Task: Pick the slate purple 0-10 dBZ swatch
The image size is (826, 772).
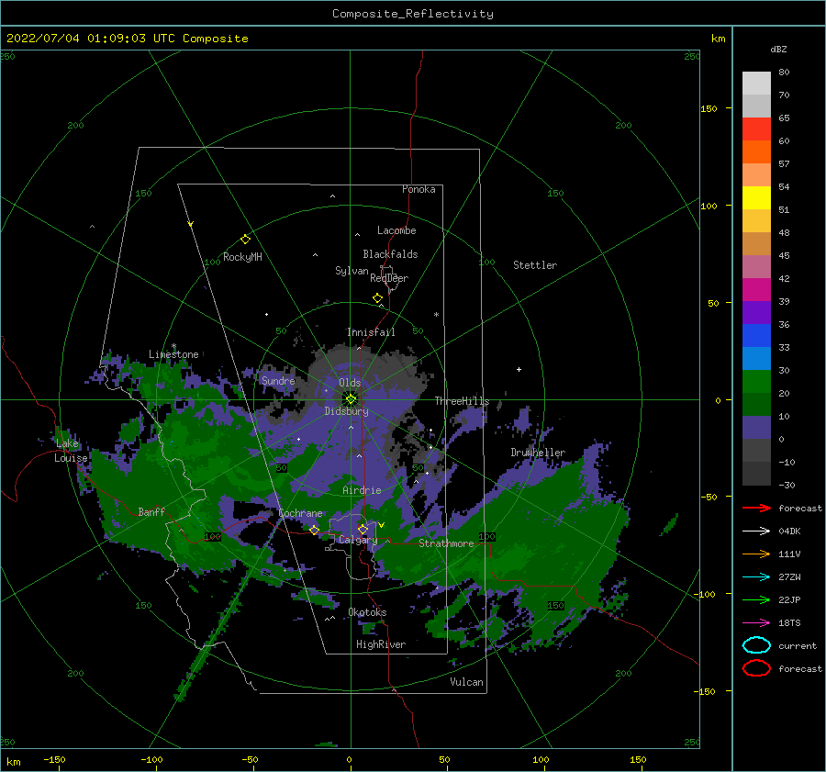Action: 756,428
